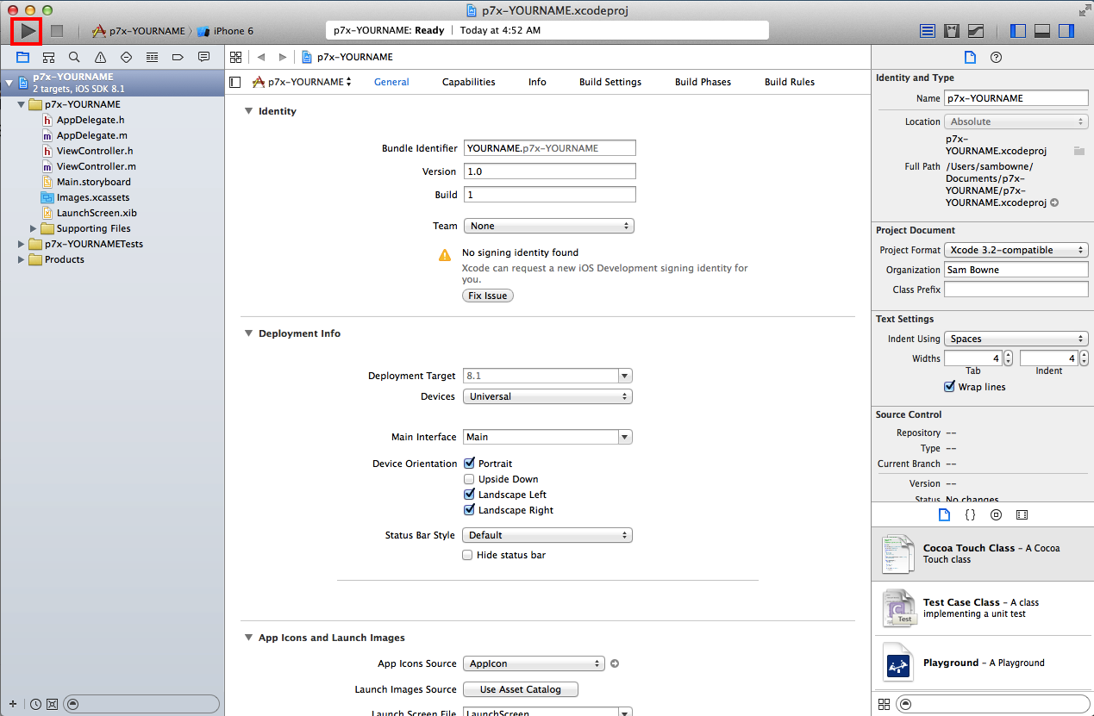Collapse the Identity section triangle

tap(248, 111)
